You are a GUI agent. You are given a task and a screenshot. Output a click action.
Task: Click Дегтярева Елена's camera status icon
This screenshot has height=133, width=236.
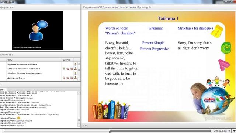click(x=68, y=78)
